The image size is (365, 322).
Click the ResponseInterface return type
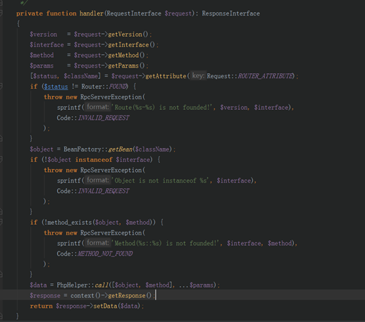[x=231, y=13]
